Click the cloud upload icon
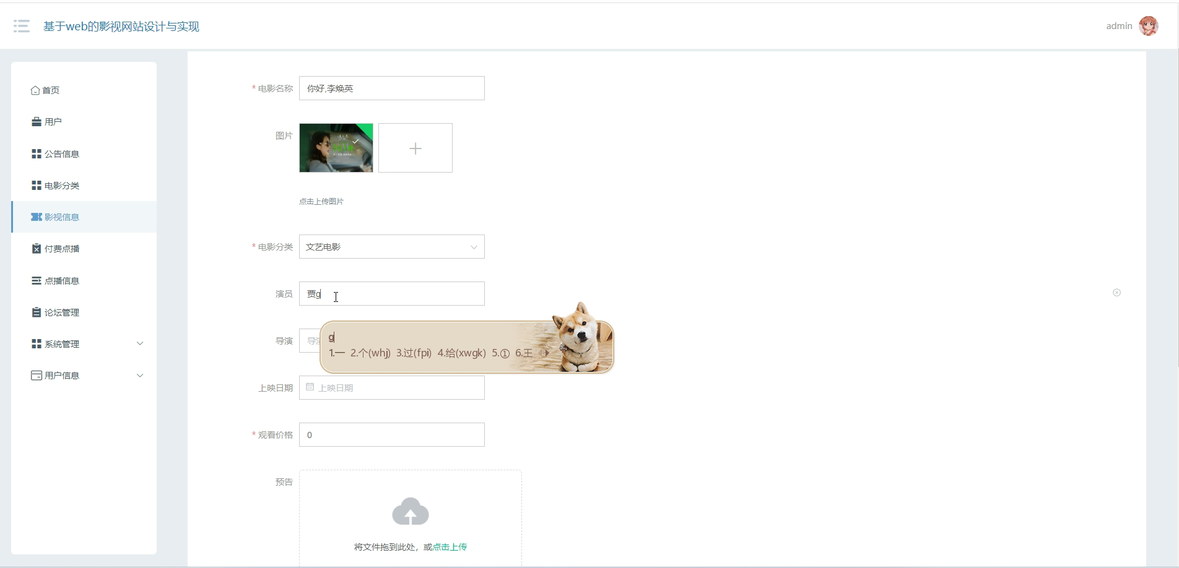This screenshot has height=568, width=1179. (x=410, y=512)
